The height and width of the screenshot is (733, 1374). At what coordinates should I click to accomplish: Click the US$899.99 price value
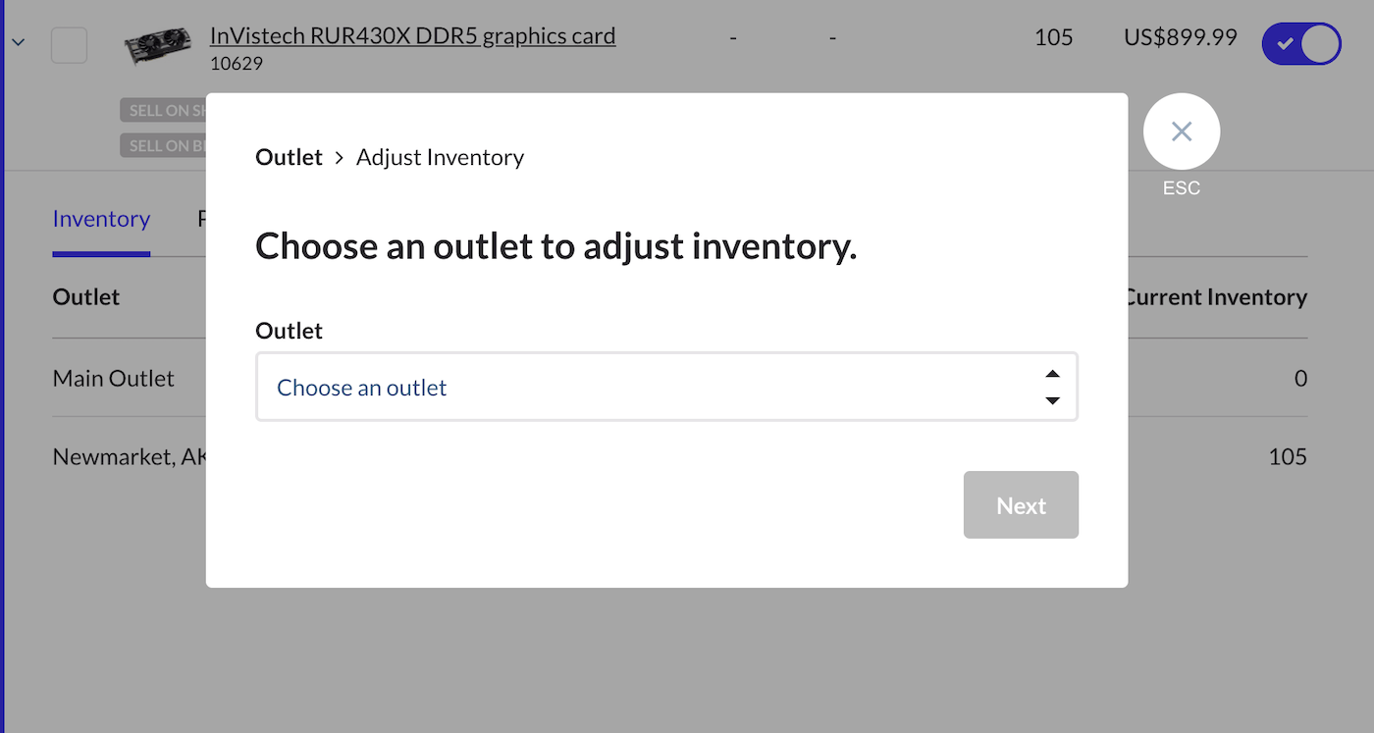[x=1180, y=38]
